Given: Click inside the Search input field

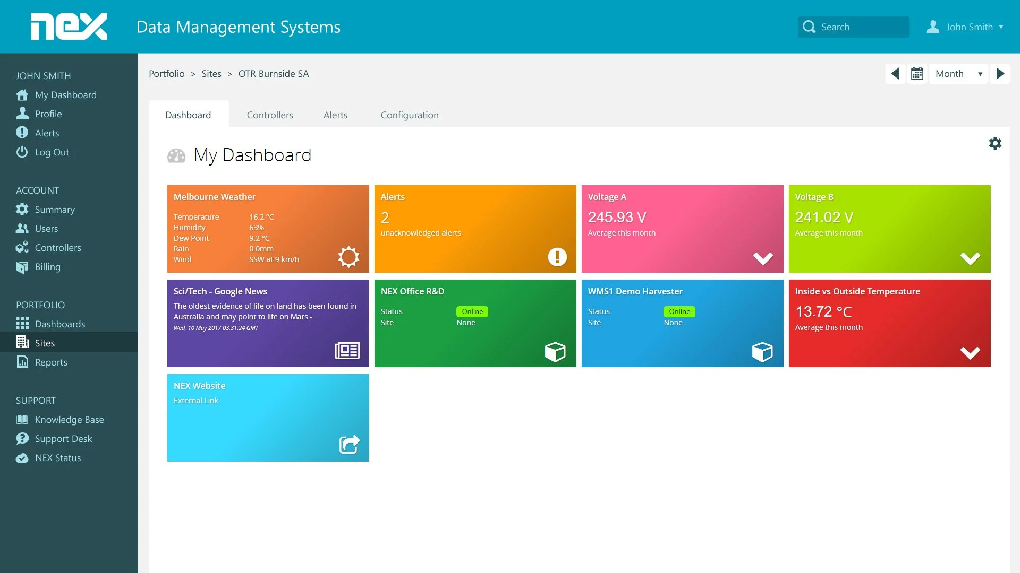Looking at the screenshot, I should tap(861, 27).
